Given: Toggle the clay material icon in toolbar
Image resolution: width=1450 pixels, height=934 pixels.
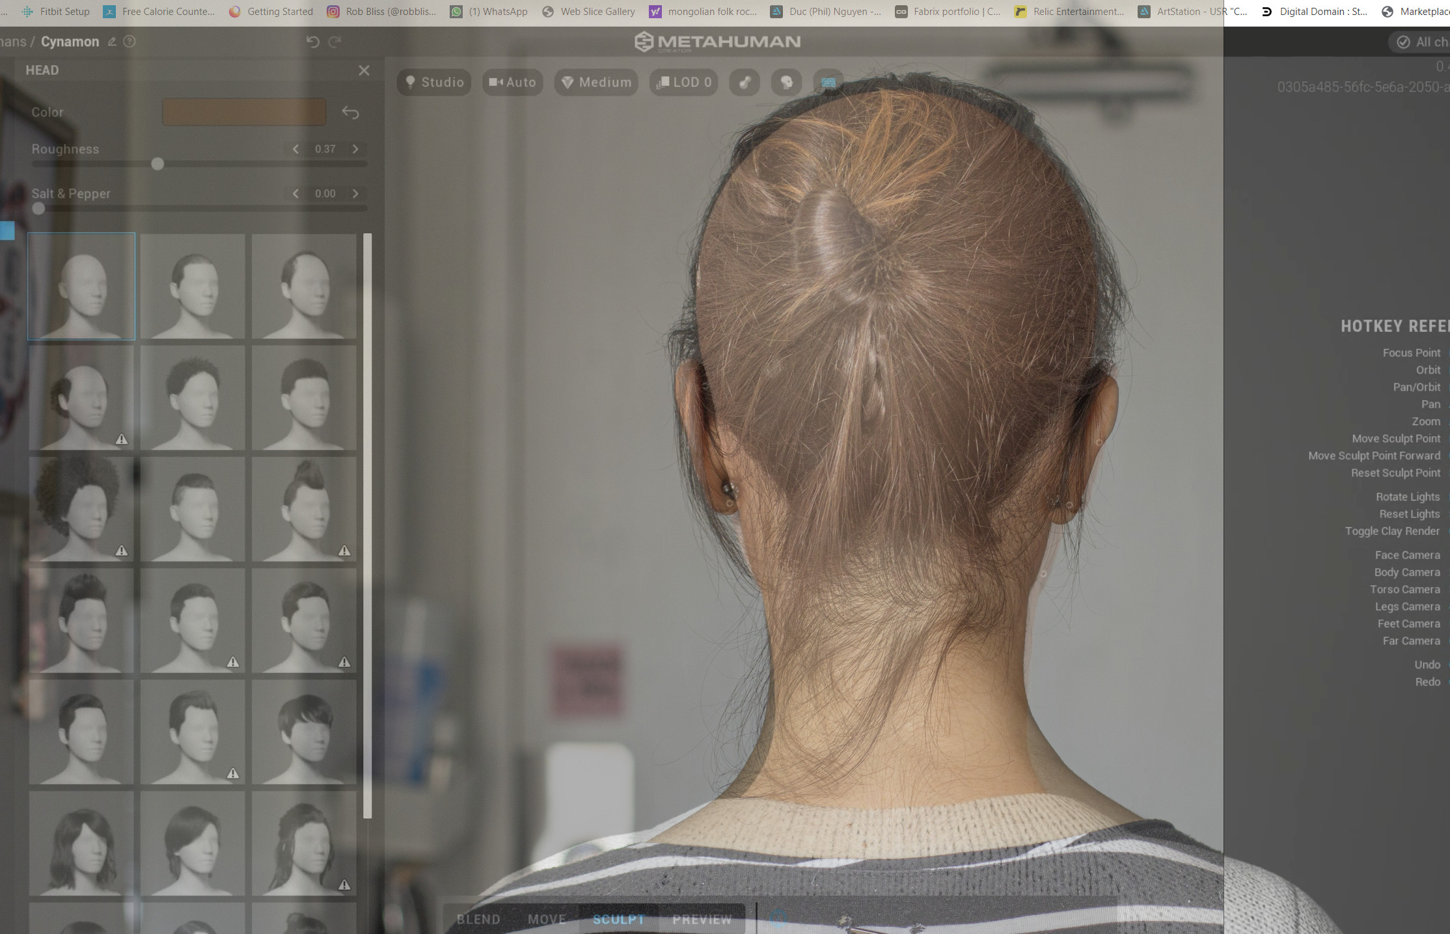Looking at the screenshot, I should pos(745,82).
